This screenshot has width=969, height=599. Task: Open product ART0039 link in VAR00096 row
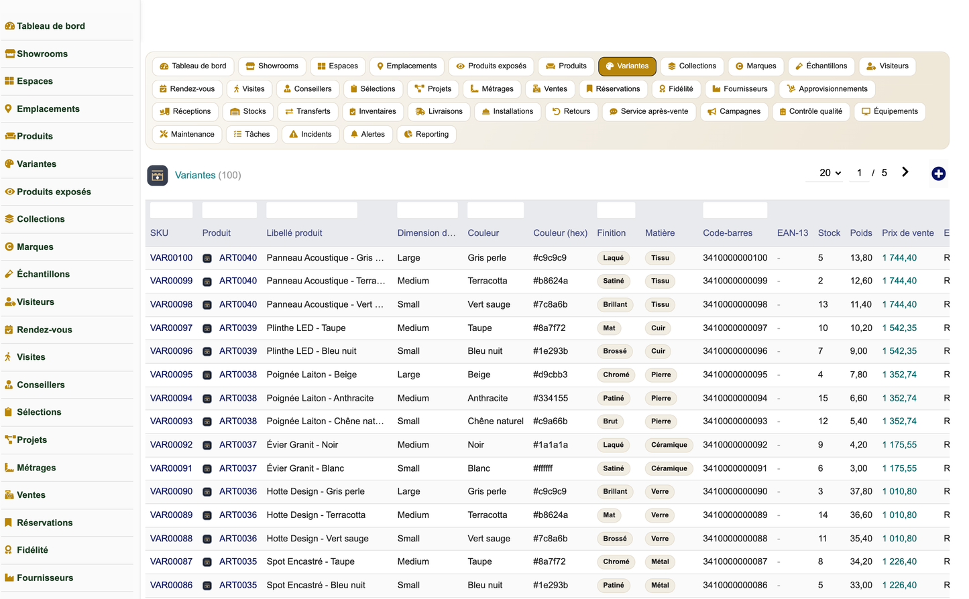tap(238, 351)
